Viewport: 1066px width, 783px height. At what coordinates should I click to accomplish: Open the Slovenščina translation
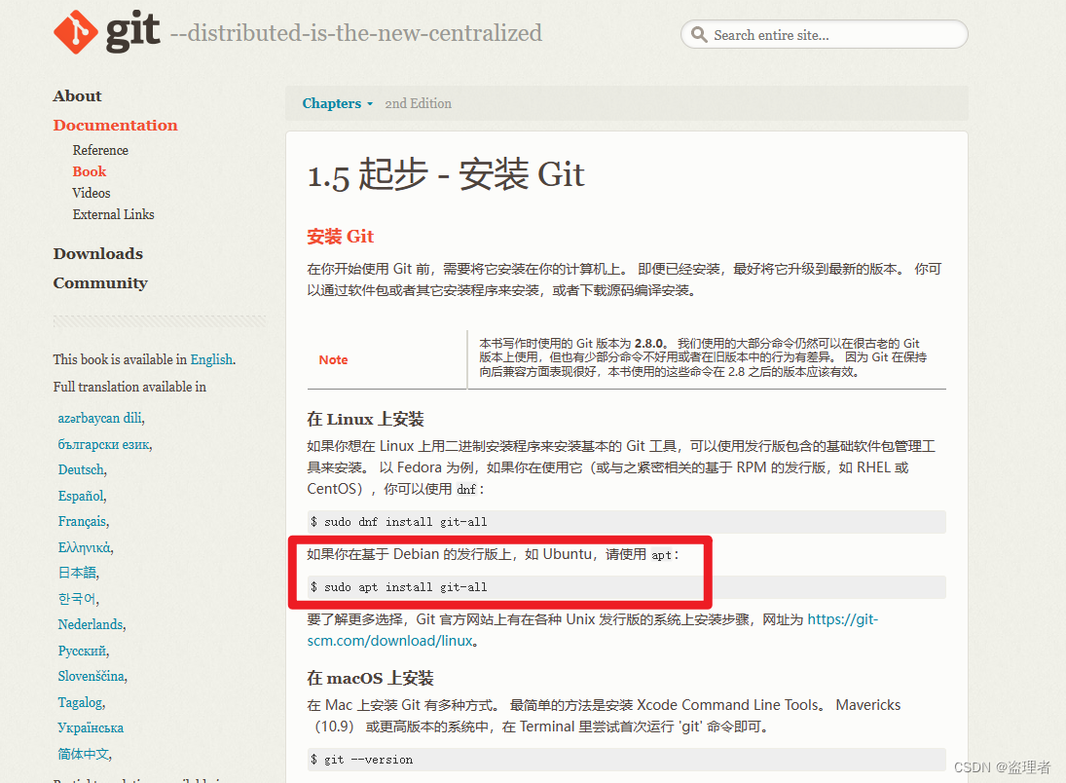[x=92, y=676]
